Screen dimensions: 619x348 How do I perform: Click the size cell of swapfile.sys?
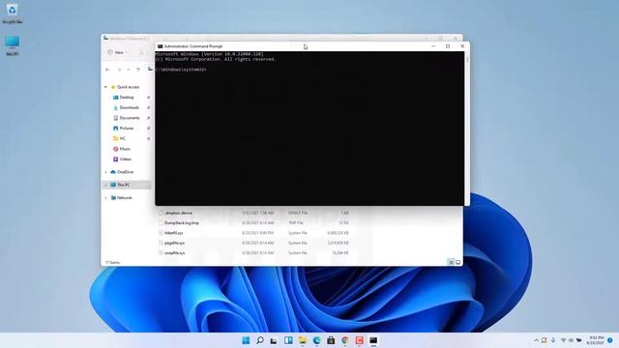(x=340, y=253)
